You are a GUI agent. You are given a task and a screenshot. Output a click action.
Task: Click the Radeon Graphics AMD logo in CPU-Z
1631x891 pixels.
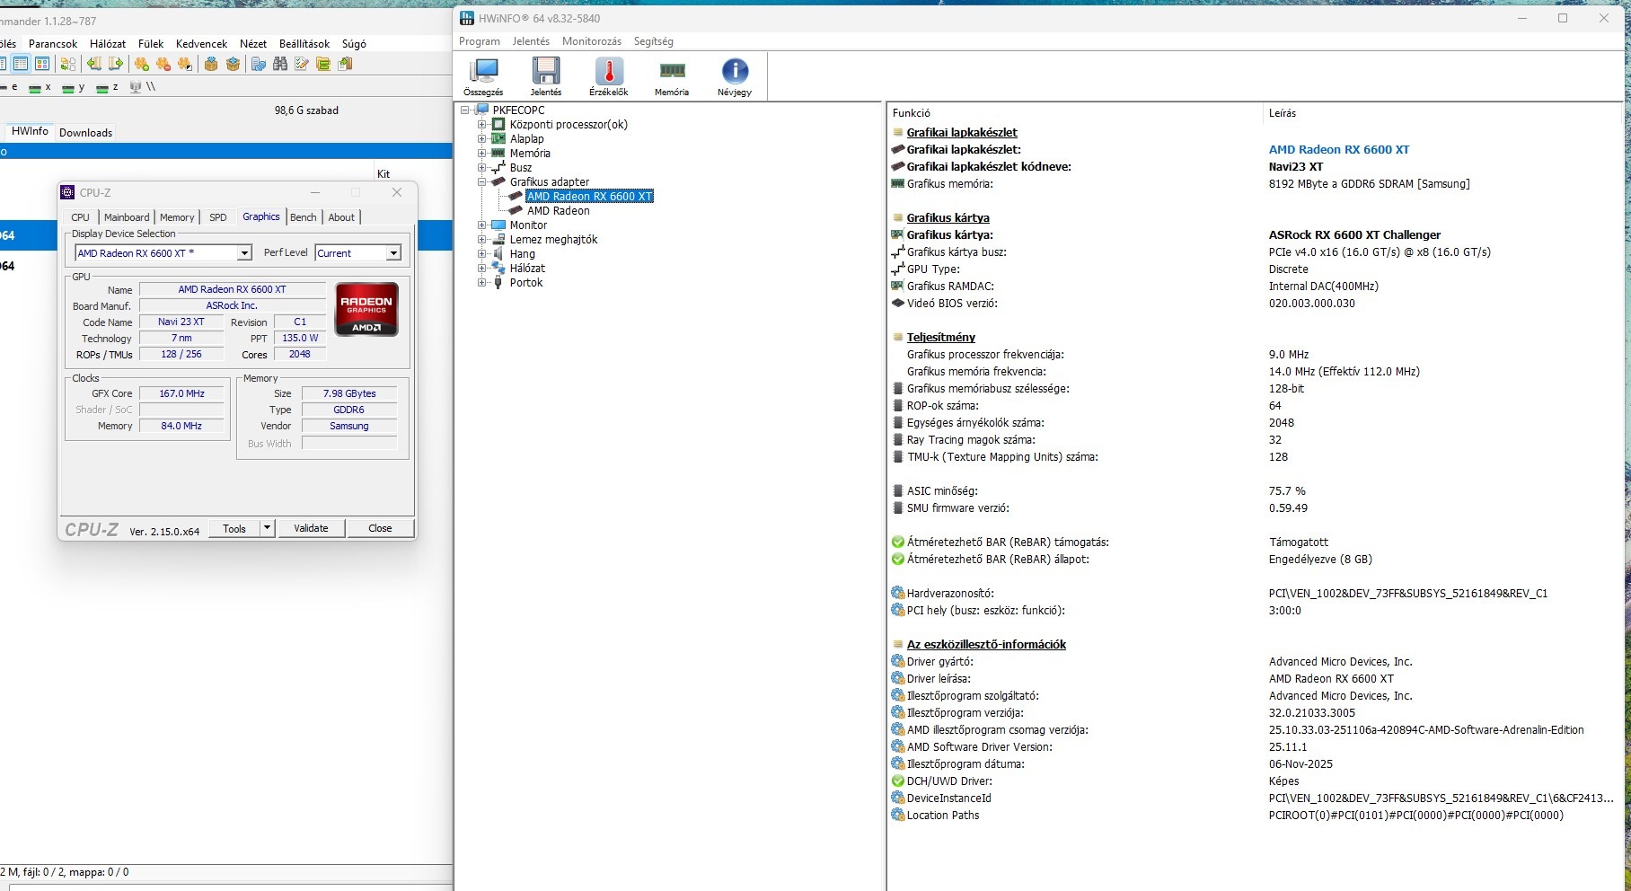[x=366, y=310]
